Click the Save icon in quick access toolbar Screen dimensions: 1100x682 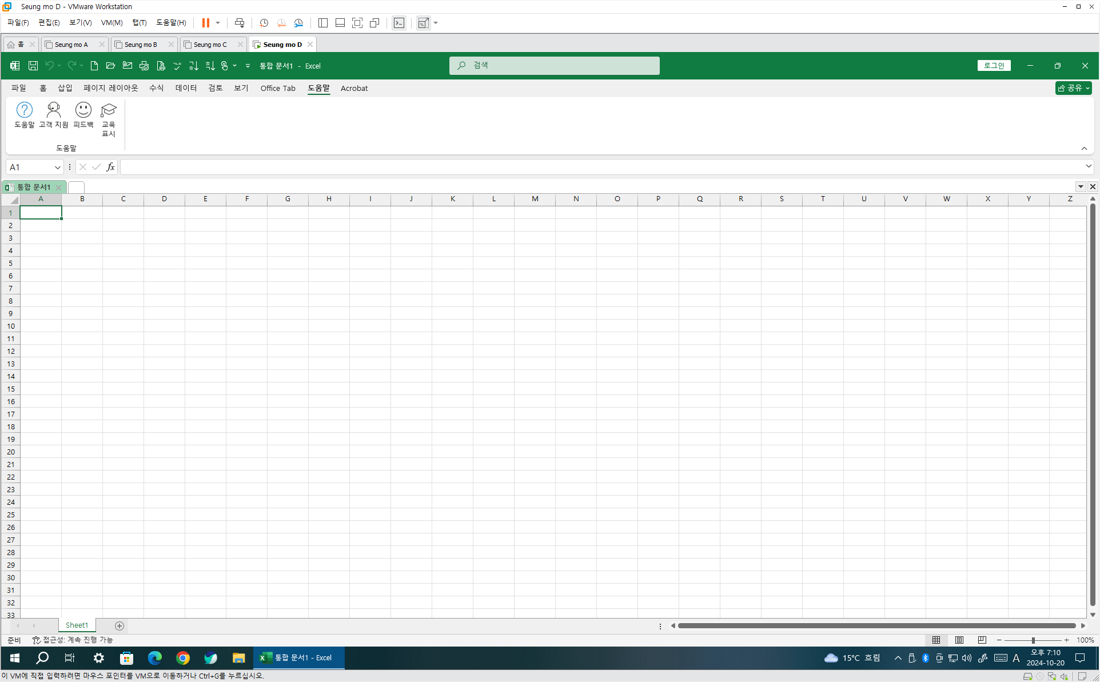(x=33, y=66)
